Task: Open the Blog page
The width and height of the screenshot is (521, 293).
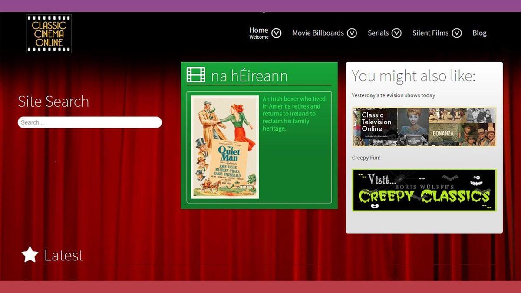Action: pyautogui.click(x=479, y=33)
